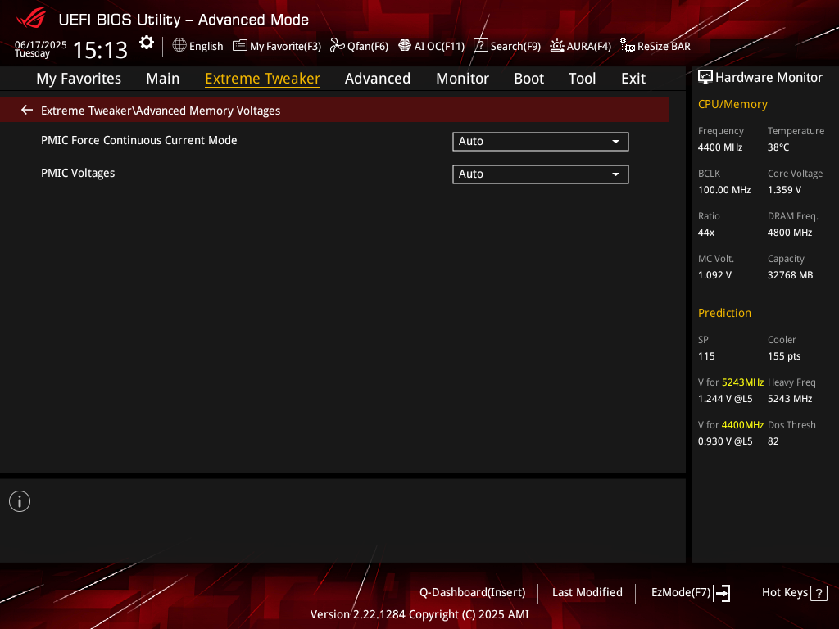Click the 0.930 V @L5 value

point(725,441)
